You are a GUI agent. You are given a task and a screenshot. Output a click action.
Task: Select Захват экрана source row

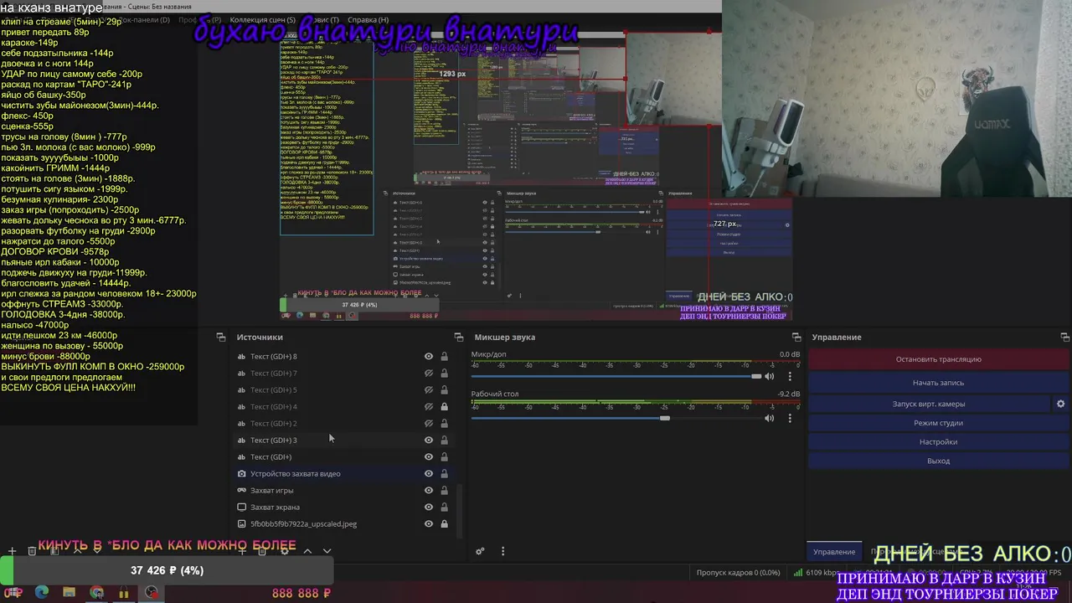coord(344,507)
